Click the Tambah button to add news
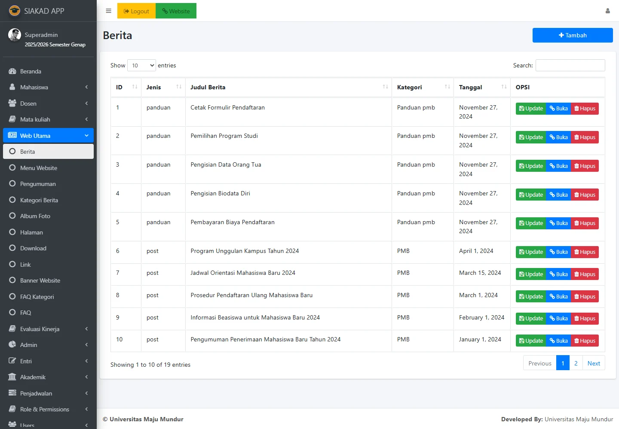This screenshot has height=429, width=619. (x=572, y=35)
